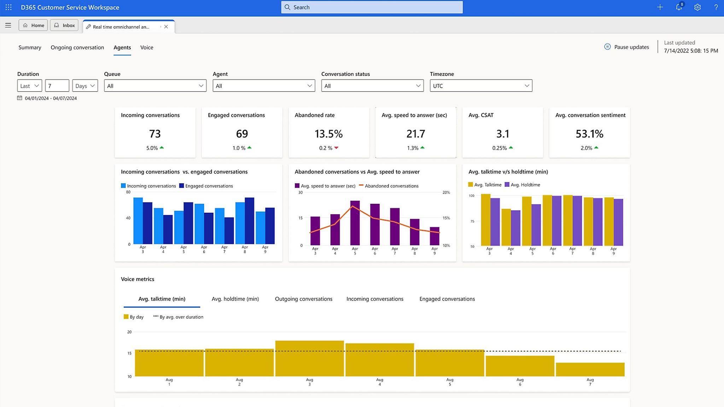Viewport: 724px width, 407px height.
Task: Click inside the search bar
Action: click(x=372, y=7)
